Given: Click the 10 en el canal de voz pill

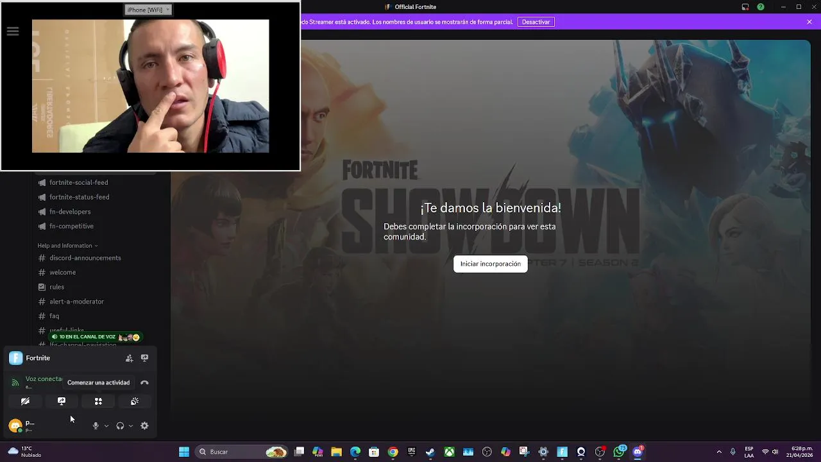Looking at the screenshot, I should [x=95, y=337].
